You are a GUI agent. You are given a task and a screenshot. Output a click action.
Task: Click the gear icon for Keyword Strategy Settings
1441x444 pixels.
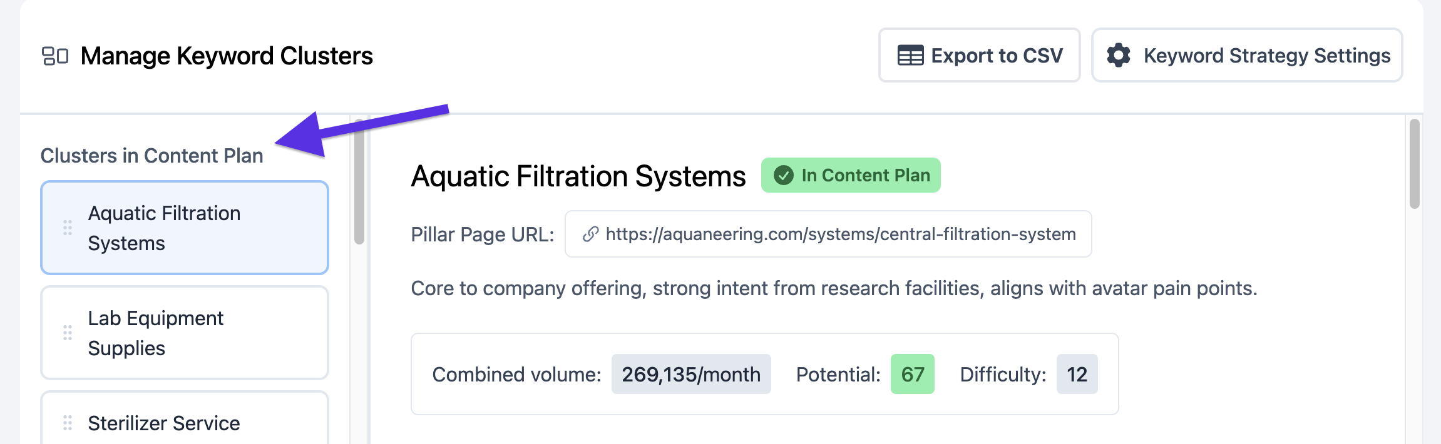[1118, 56]
